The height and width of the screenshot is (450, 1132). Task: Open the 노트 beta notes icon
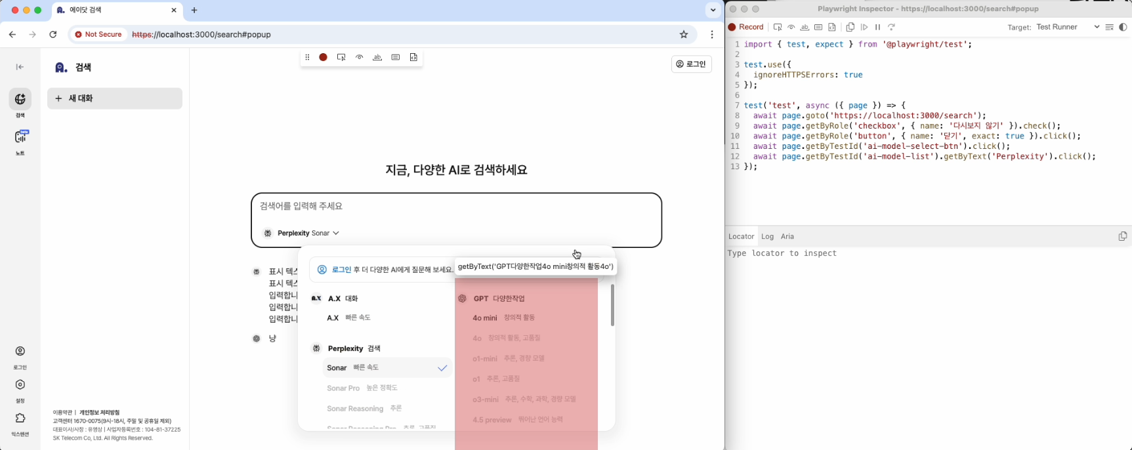pos(20,136)
